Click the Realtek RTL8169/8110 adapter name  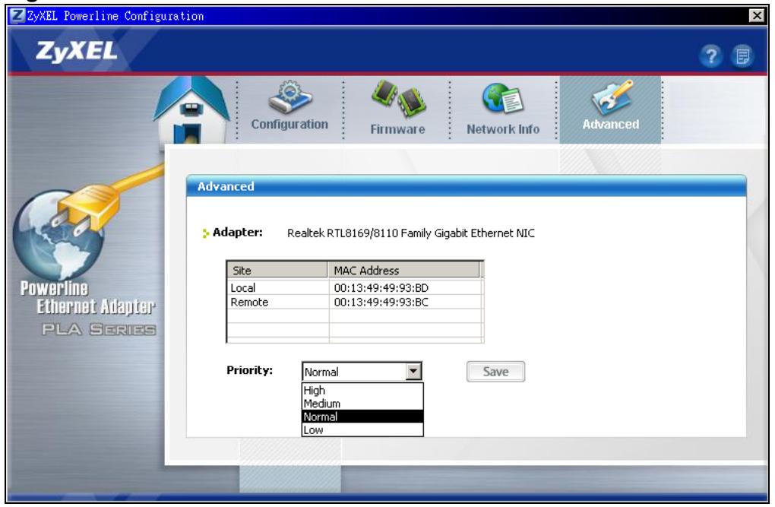click(x=411, y=233)
